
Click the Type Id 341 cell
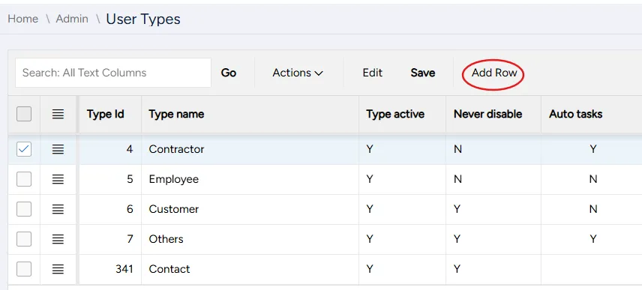(110, 269)
